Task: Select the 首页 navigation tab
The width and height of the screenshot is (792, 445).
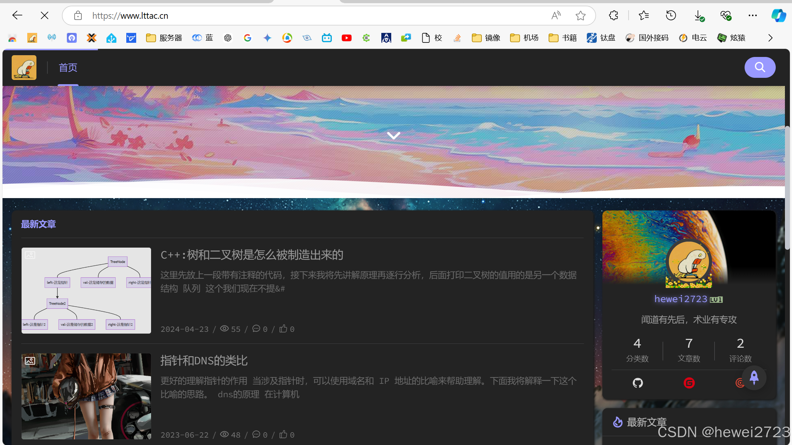Action: click(x=68, y=68)
